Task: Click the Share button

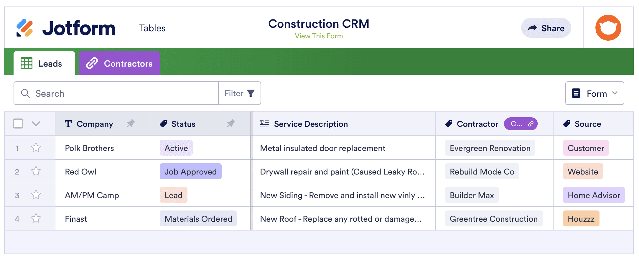Action: (x=546, y=28)
